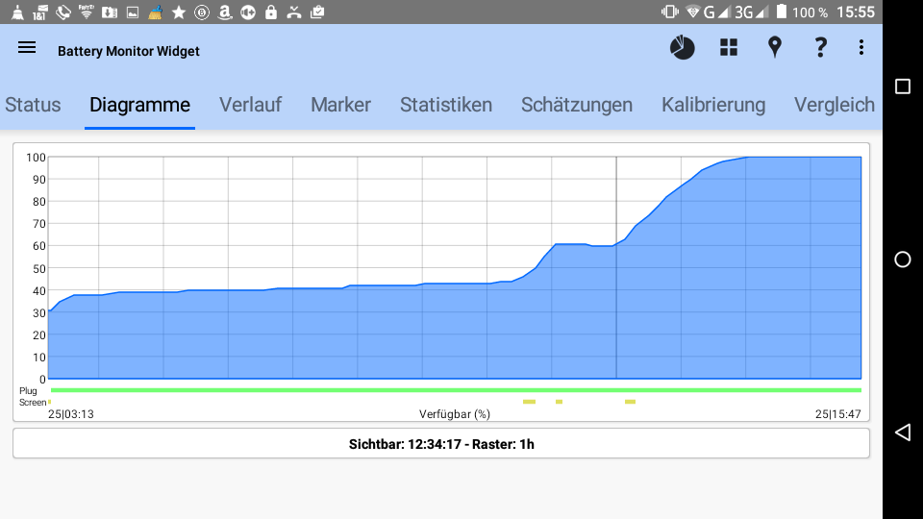Tap the Screen row label
923x519 pixels.
tap(33, 403)
